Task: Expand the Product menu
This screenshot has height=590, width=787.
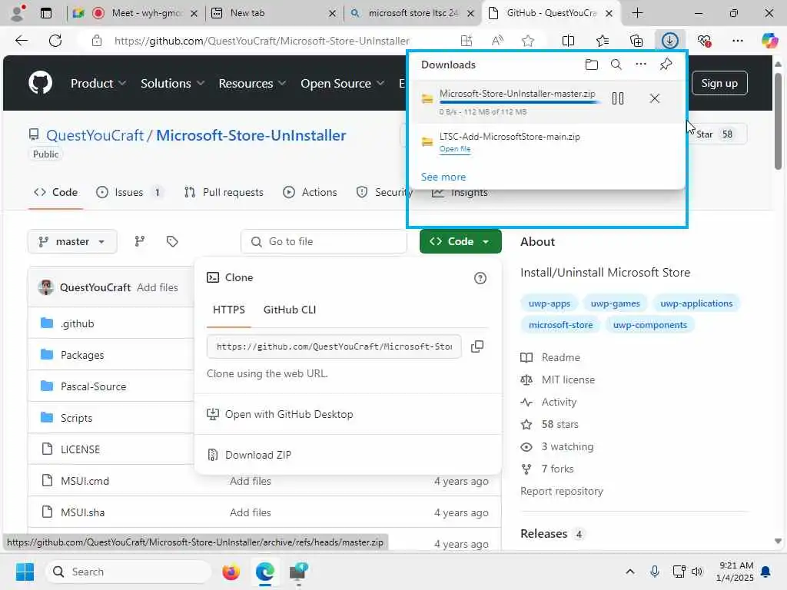Action: 98,83
